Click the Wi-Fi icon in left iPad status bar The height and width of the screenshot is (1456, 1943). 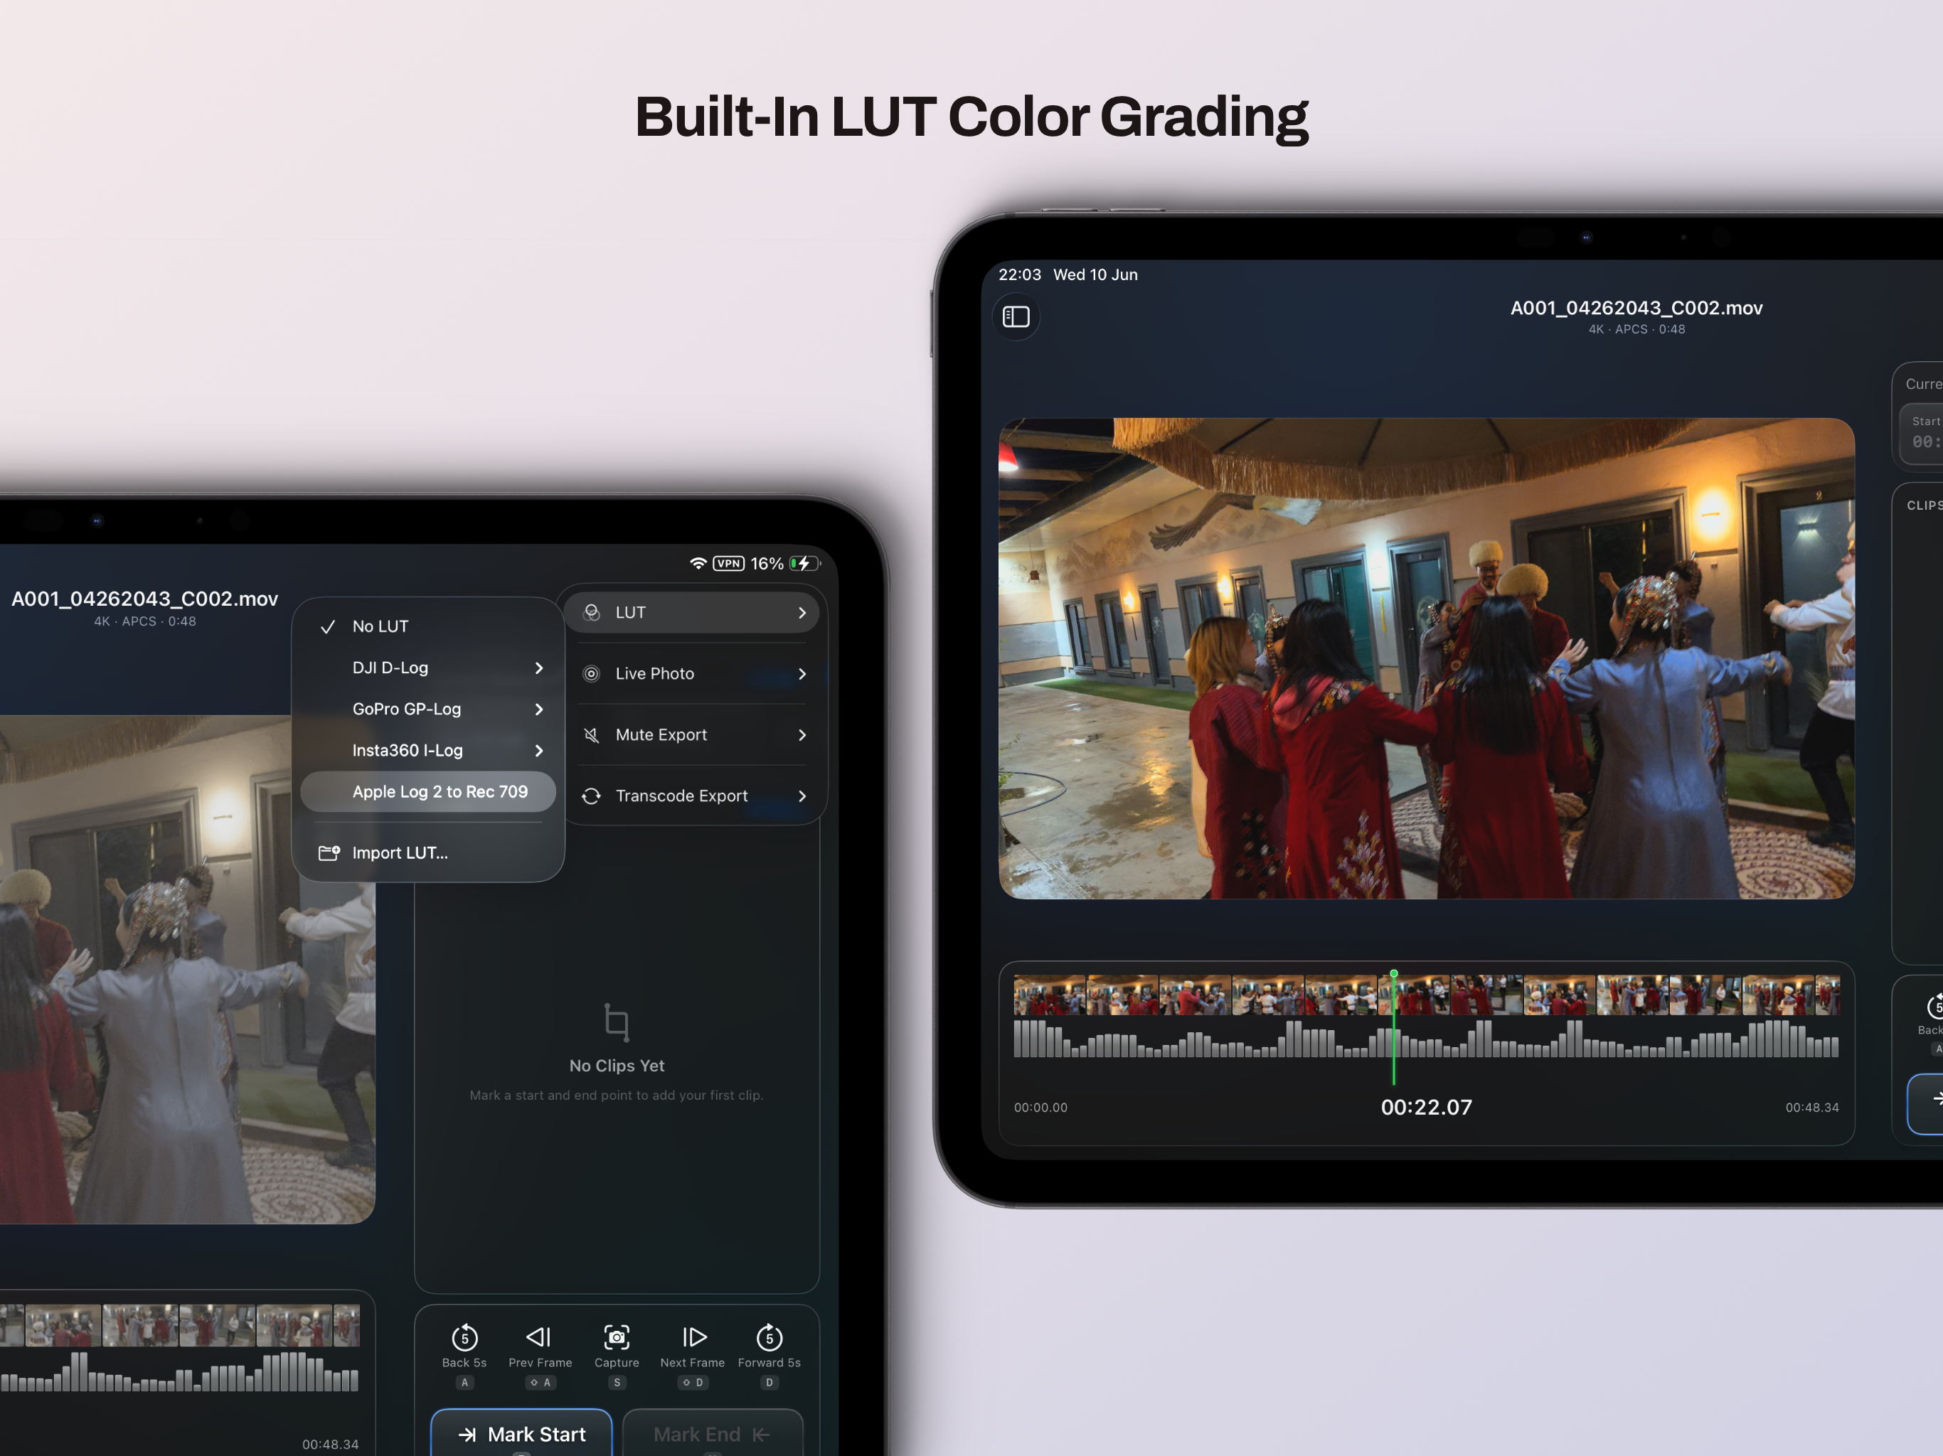[698, 563]
